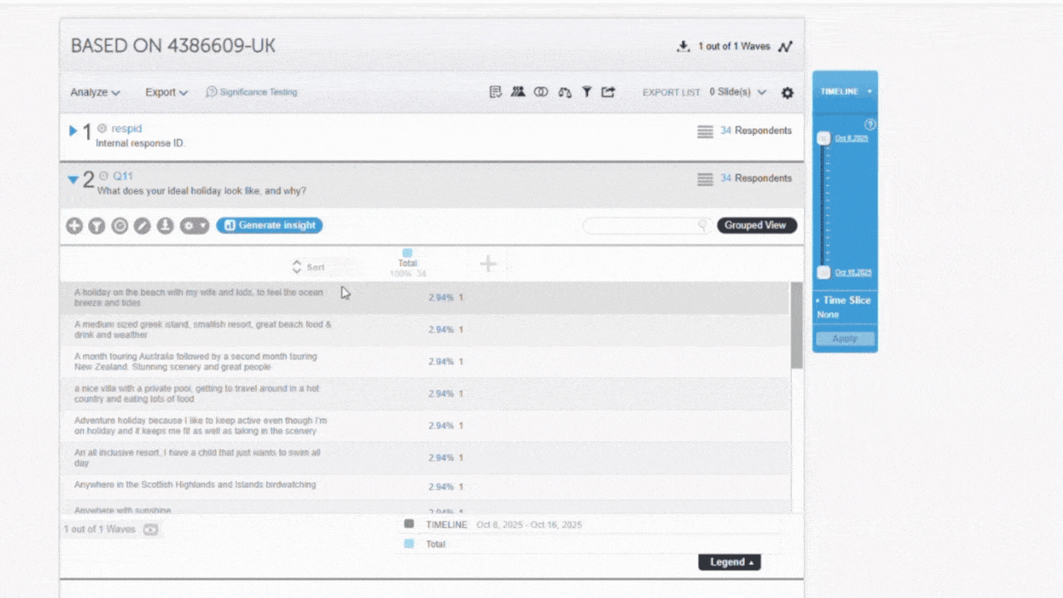Toggle the Grouped View button
The width and height of the screenshot is (1063, 598).
756,225
